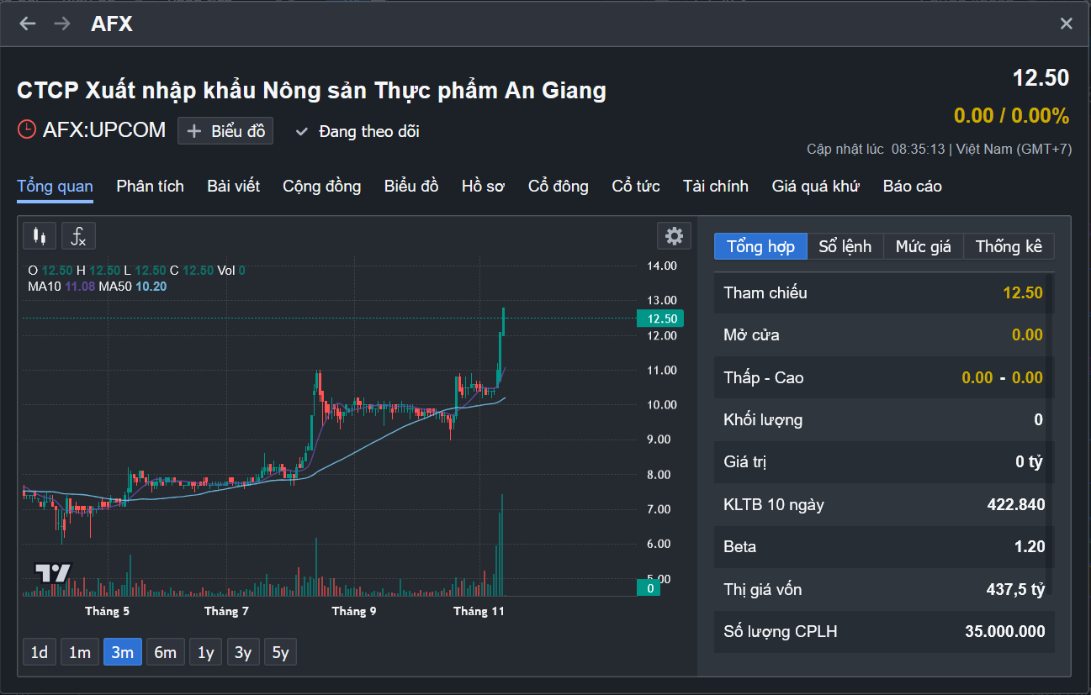Click the Cập nhật lúc timestamp text

[x=940, y=149]
